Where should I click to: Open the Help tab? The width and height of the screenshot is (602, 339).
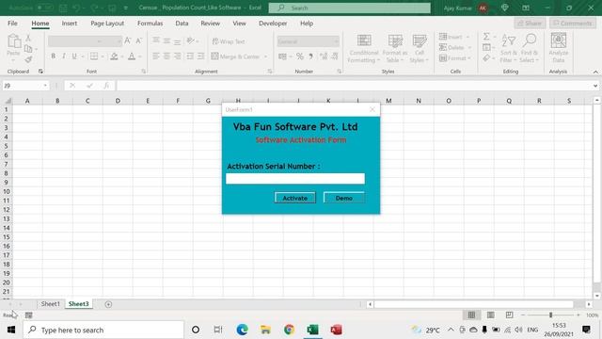(307, 24)
